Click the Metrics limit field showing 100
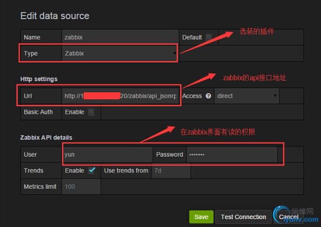 81,186
